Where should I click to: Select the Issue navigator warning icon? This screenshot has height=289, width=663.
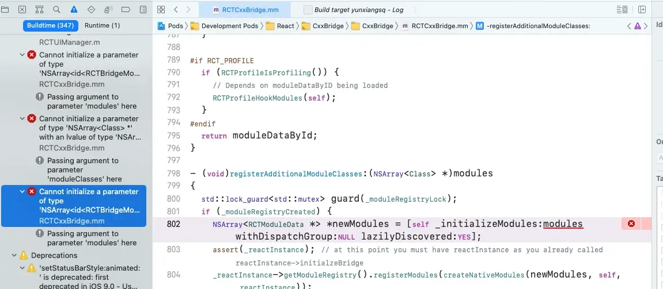(x=74, y=9)
